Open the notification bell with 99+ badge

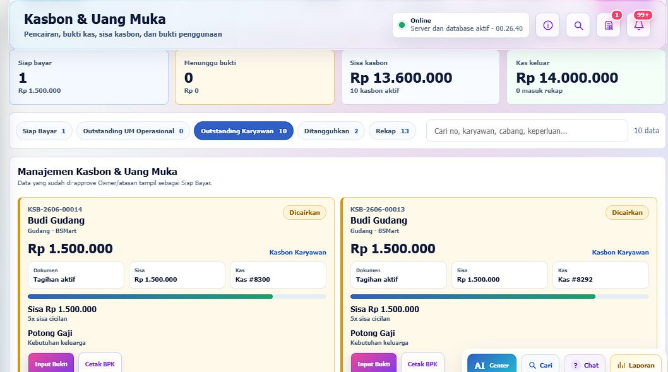click(638, 25)
